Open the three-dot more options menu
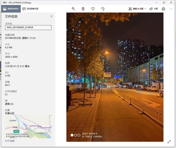The height and width of the screenshot is (148, 176). pyautogui.click(x=171, y=9)
